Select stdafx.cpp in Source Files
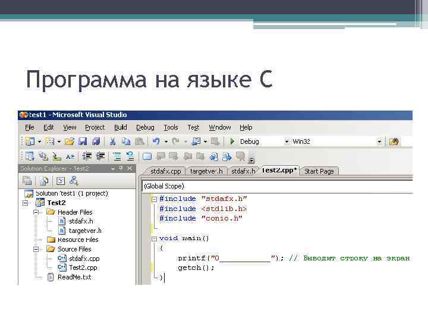This screenshot has width=428, height=321. point(84,258)
